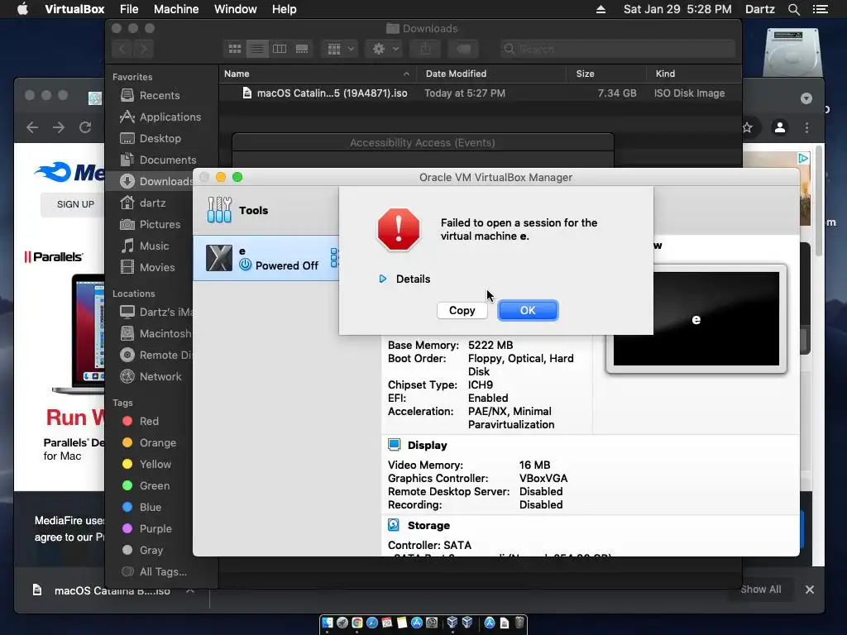
Task: Click Show All in browser downloads bar
Action: (x=761, y=589)
